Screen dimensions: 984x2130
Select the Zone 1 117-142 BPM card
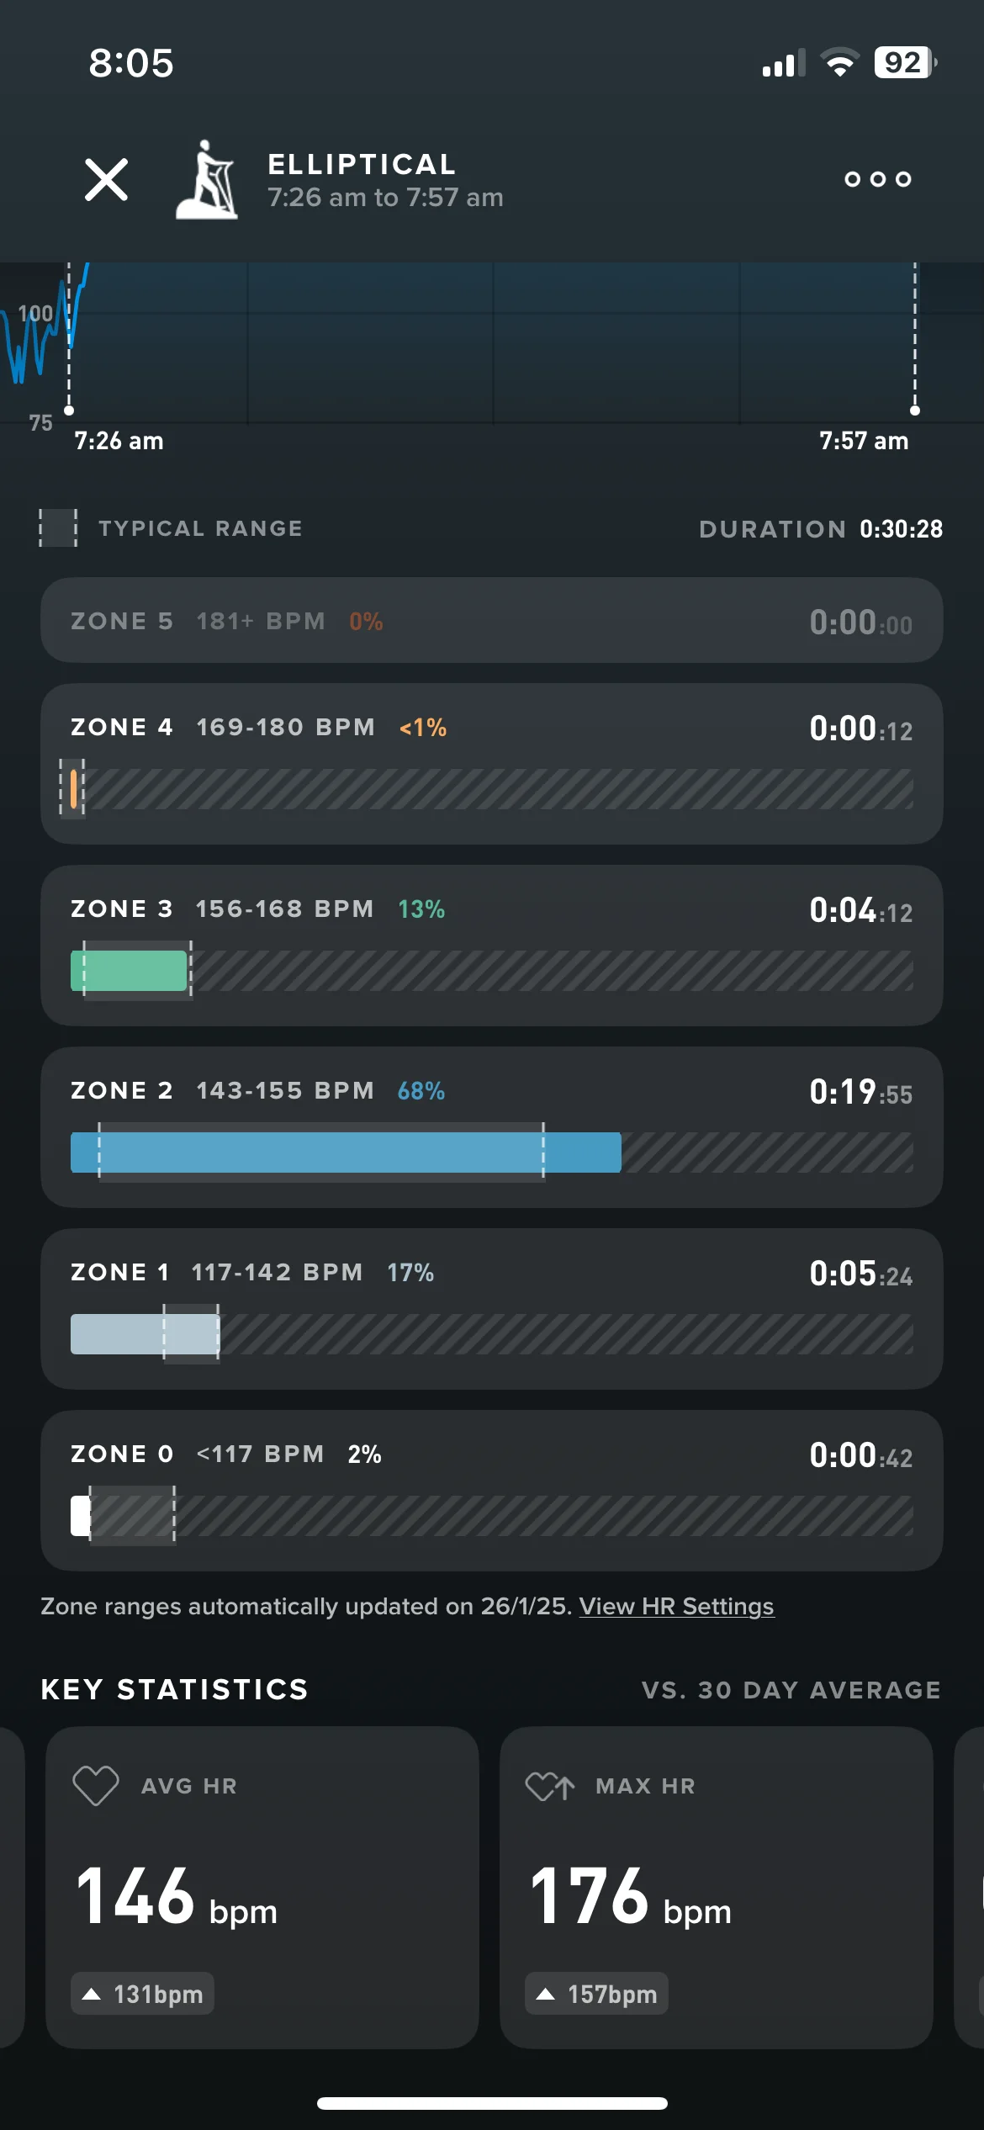coord(492,1309)
